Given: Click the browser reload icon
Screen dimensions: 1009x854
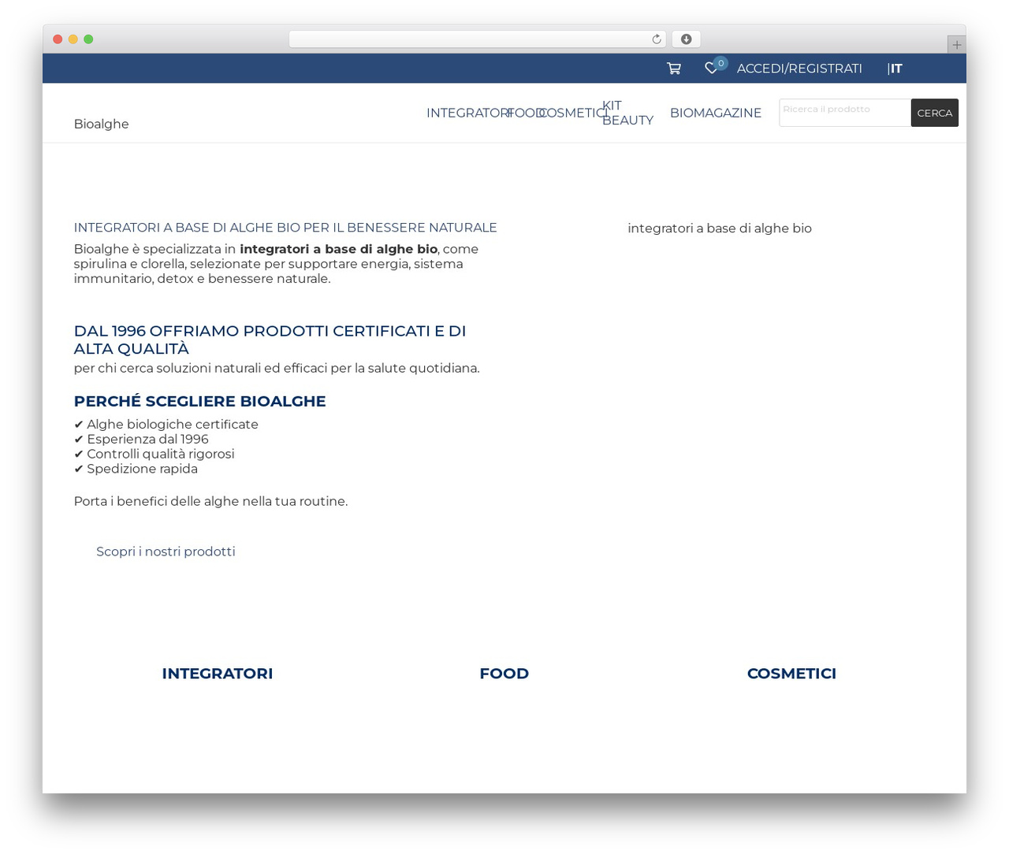Looking at the screenshot, I should click(656, 39).
